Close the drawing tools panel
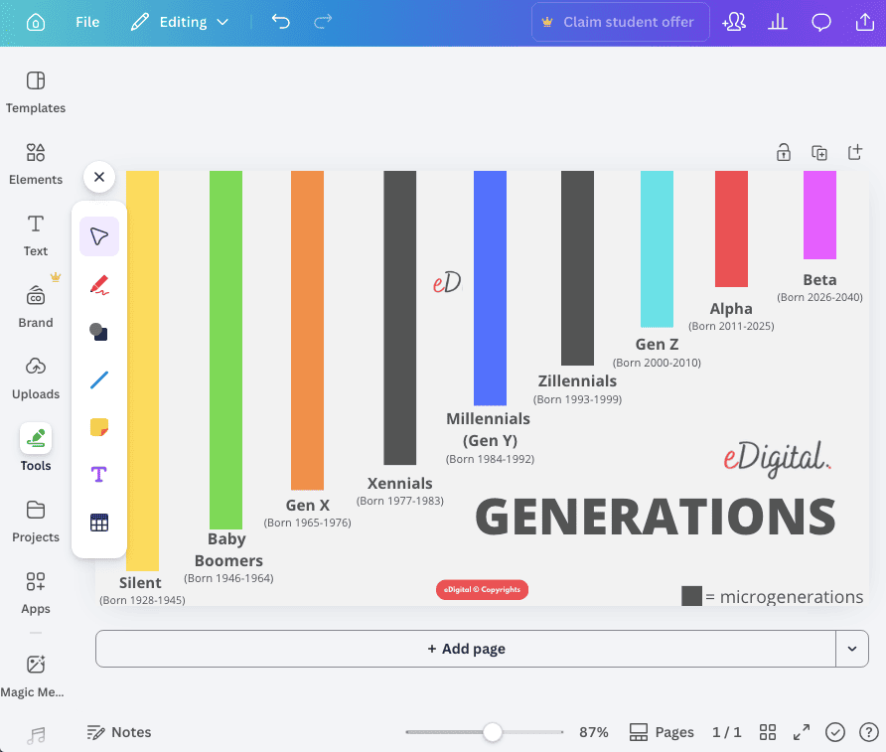Image resolution: width=886 pixels, height=752 pixels. [99, 177]
